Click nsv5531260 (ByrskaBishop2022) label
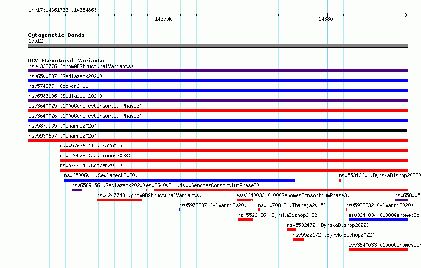The height and width of the screenshot is (268, 421). (380, 175)
